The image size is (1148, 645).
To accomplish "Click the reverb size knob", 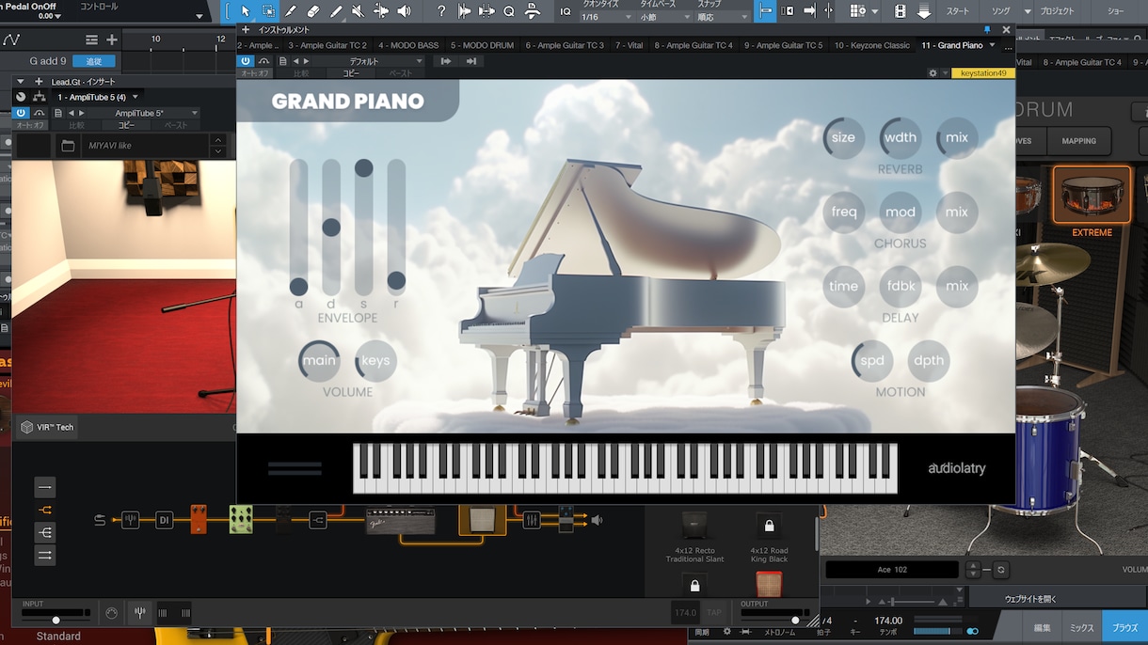I will pyautogui.click(x=843, y=137).
